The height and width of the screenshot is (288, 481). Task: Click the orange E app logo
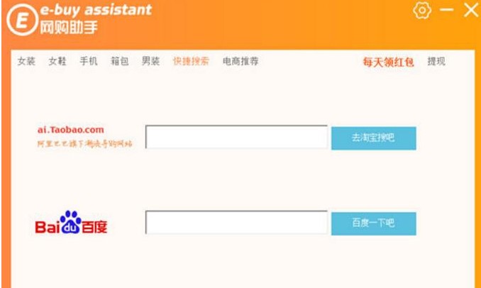pyautogui.click(x=21, y=21)
